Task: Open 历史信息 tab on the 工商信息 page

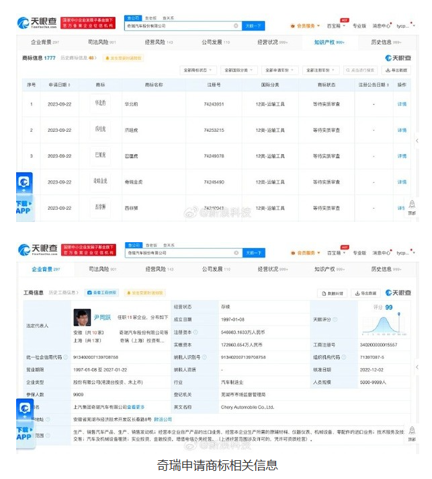Action: (386, 269)
